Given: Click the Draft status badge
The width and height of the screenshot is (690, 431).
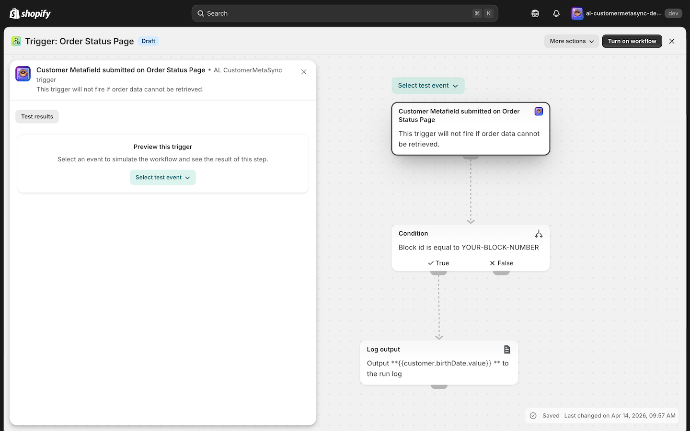Looking at the screenshot, I should (149, 41).
